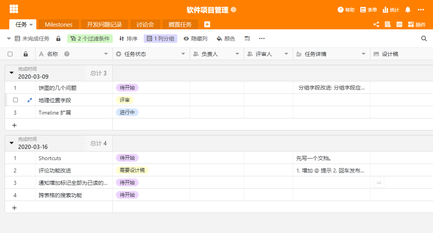
Task: Expand row 地理位置字段 with arrow icon
Action: coord(30,100)
